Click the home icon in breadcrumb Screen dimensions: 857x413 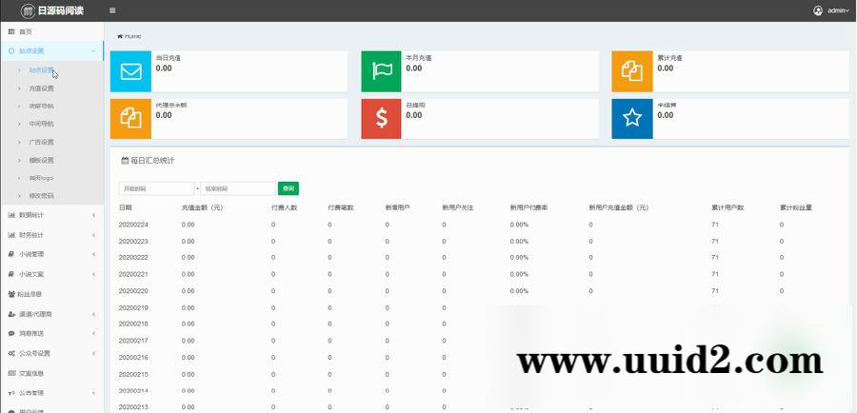tap(120, 36)
